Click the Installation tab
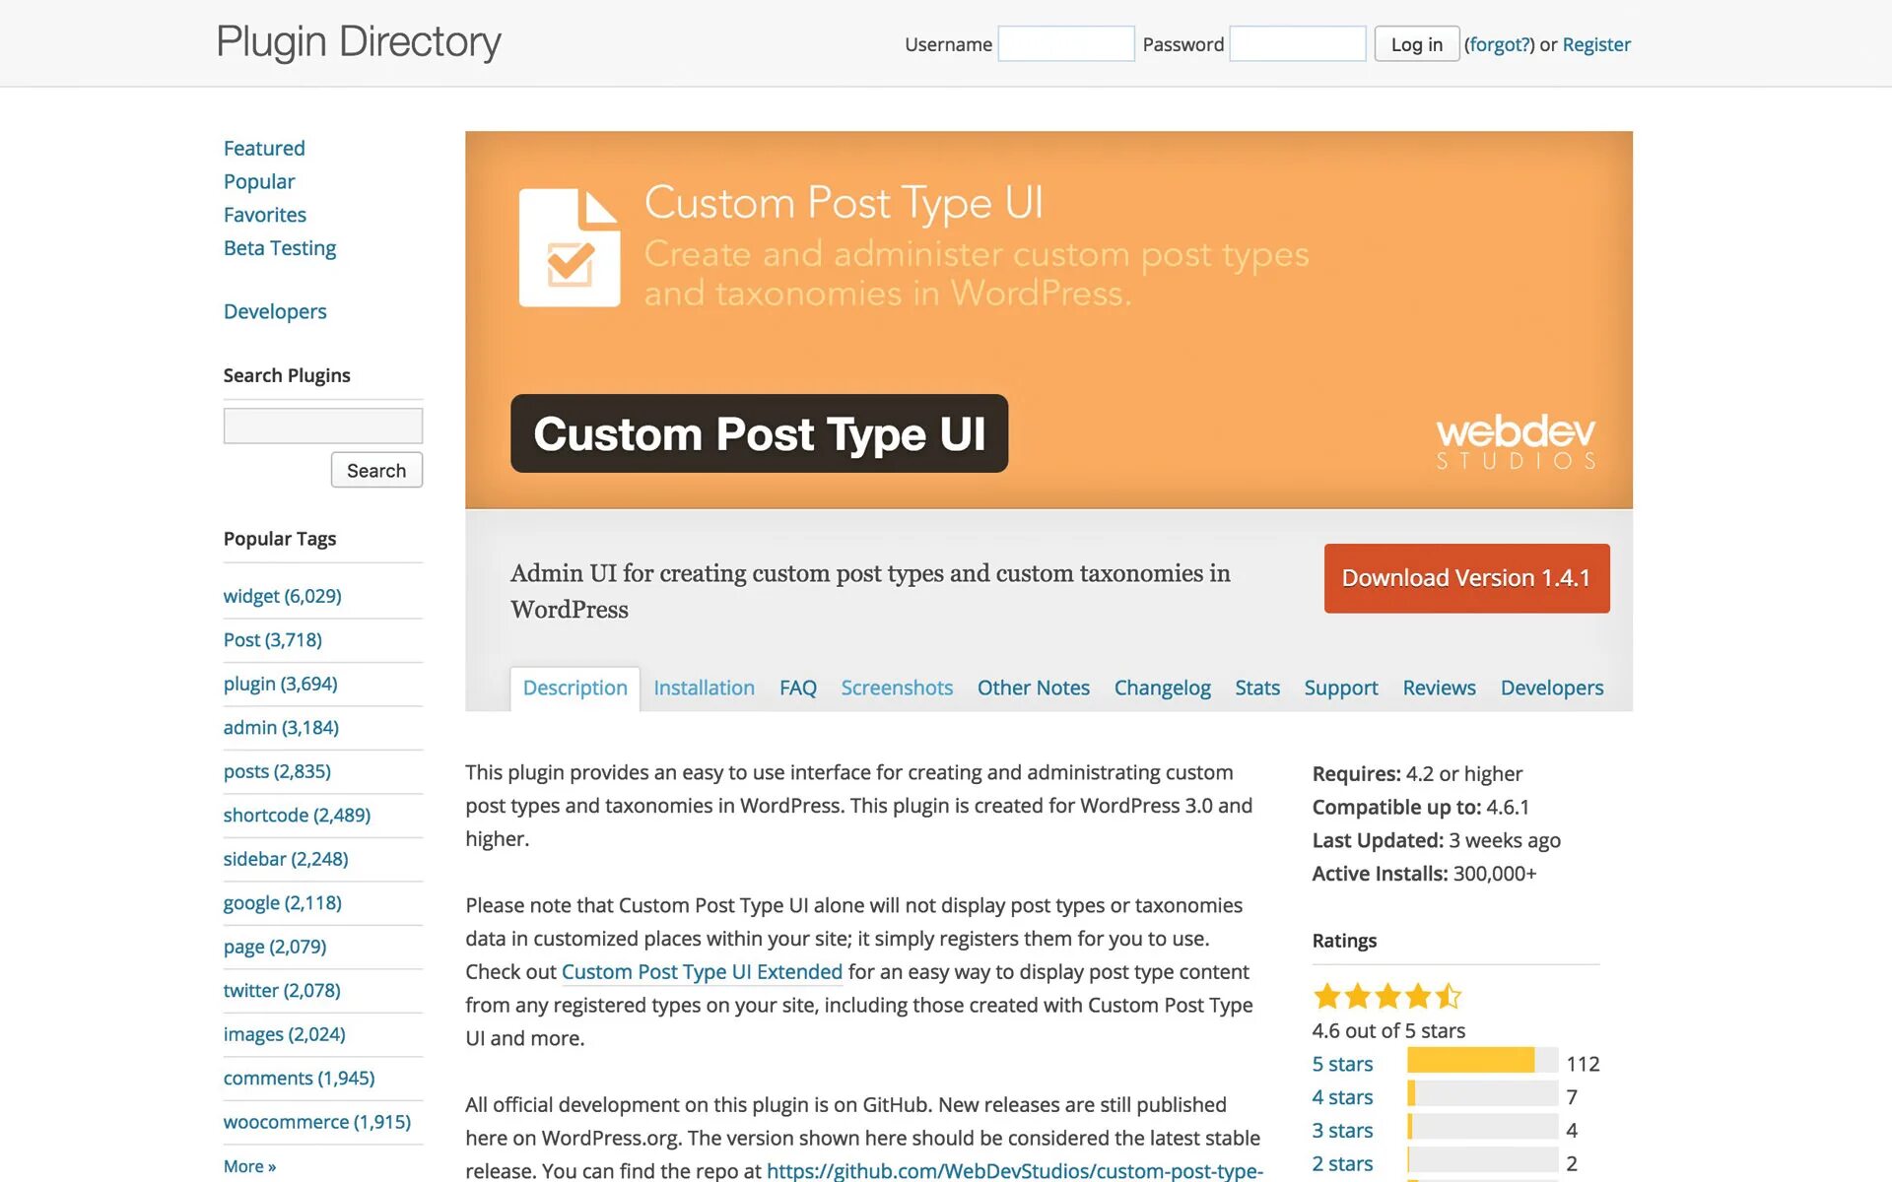Screen dimensions: 1892x1182 705,687
